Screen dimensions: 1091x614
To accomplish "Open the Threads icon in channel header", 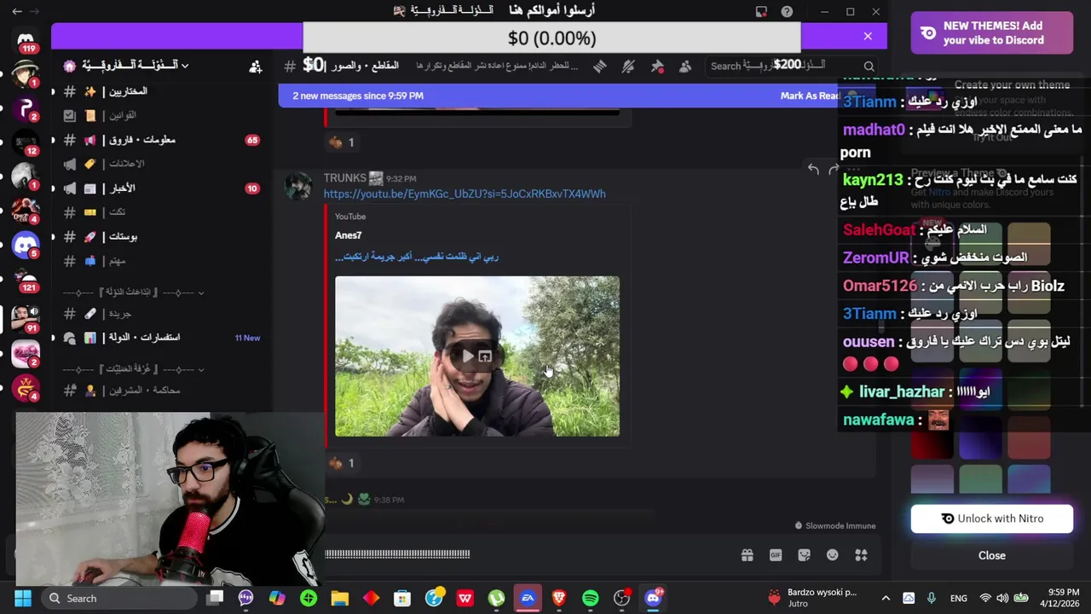I will (x=600, y=67).
